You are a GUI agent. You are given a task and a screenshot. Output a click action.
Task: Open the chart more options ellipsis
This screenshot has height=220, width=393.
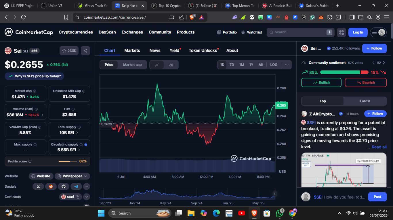pos(287,65)
